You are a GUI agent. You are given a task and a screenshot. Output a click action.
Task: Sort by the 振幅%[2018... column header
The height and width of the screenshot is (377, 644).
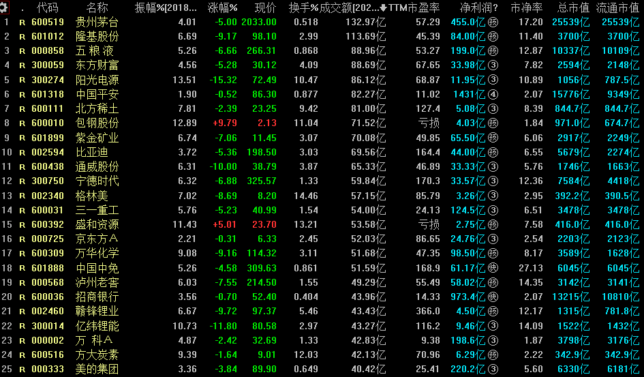(x=166, y=7)
